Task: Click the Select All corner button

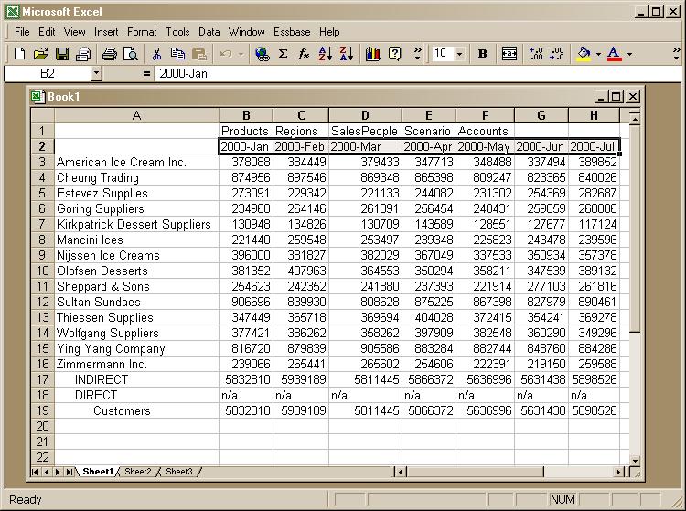Action: pos(42,115)
